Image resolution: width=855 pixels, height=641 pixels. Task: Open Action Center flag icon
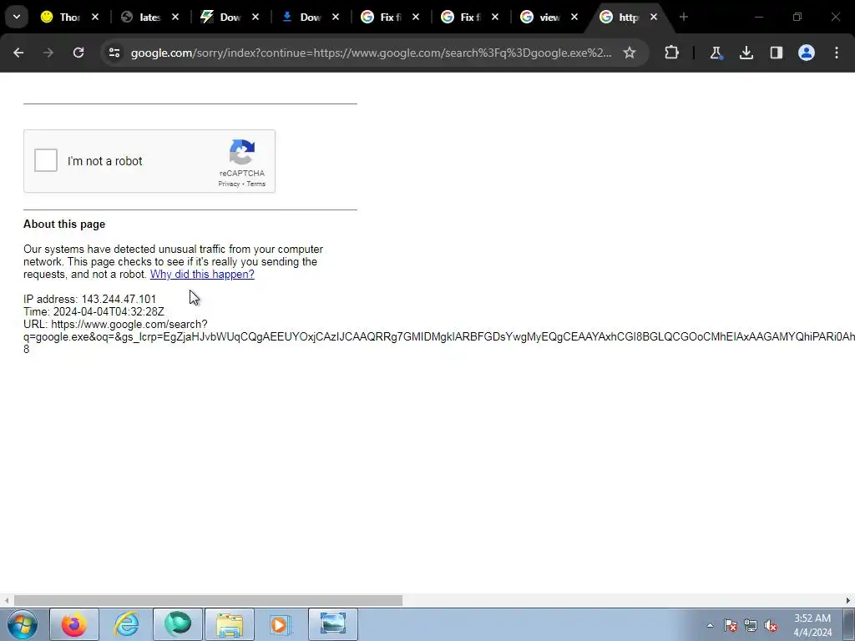(x=730, y=625)
